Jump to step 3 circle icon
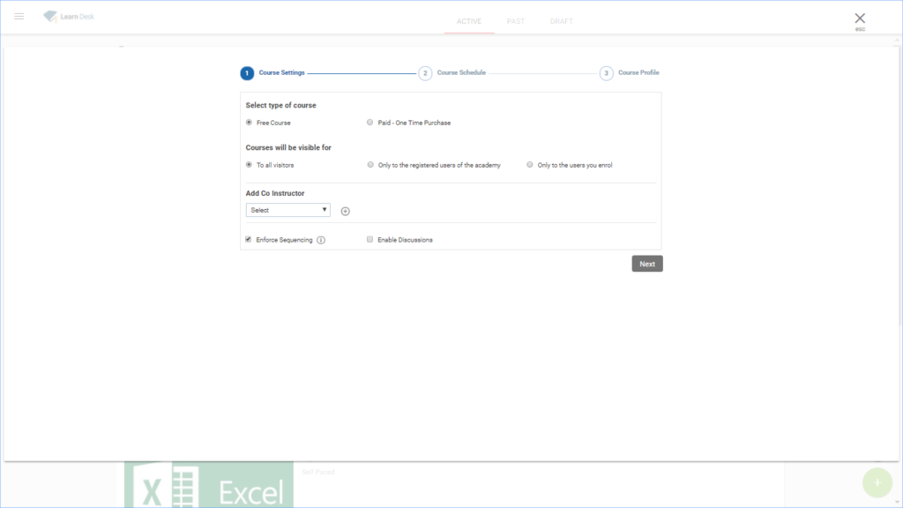Image resolution: width=903 pixels, height=508 pixels. coord(607,73)
